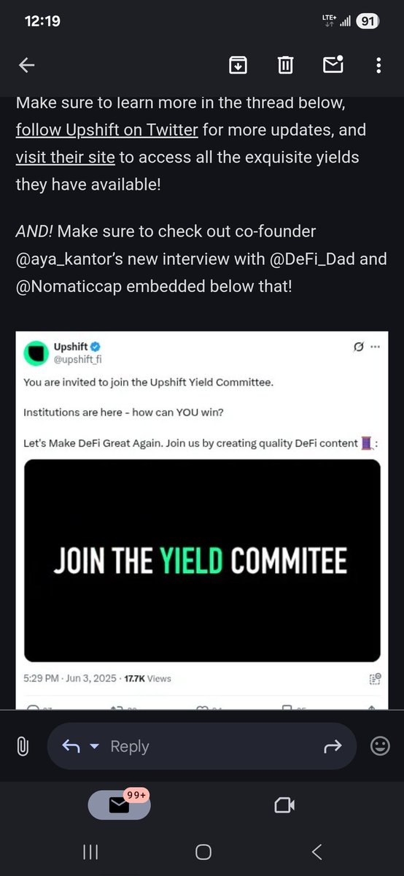The image size is (404, 876).
Task: Tap the back arrow in top bar
Action: pos(27,66)
